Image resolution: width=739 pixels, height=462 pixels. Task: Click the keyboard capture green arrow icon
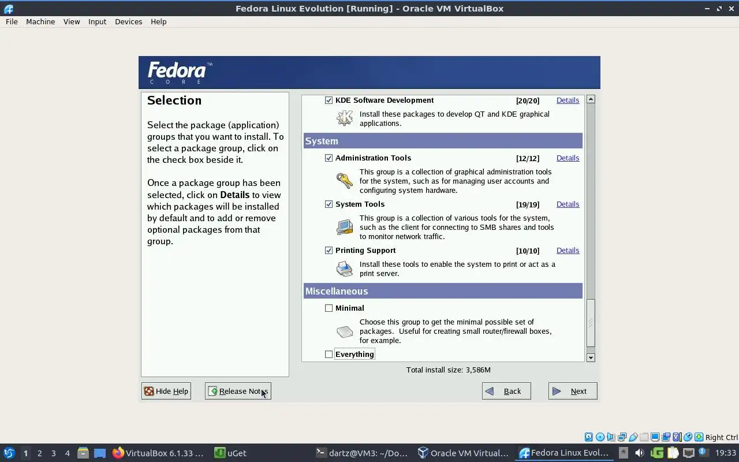(x=699, y=437)
